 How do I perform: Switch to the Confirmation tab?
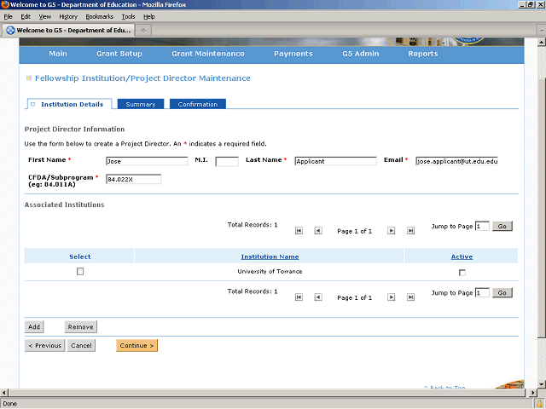pos(198,104)
